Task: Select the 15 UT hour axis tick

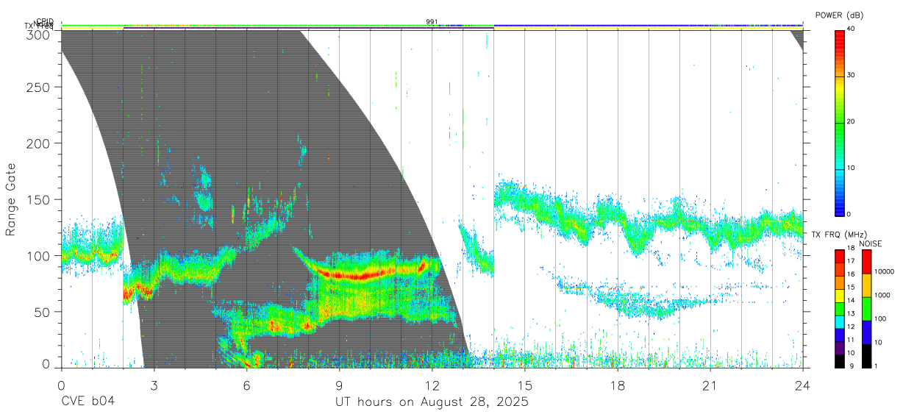Action: (x=525, y=385)
